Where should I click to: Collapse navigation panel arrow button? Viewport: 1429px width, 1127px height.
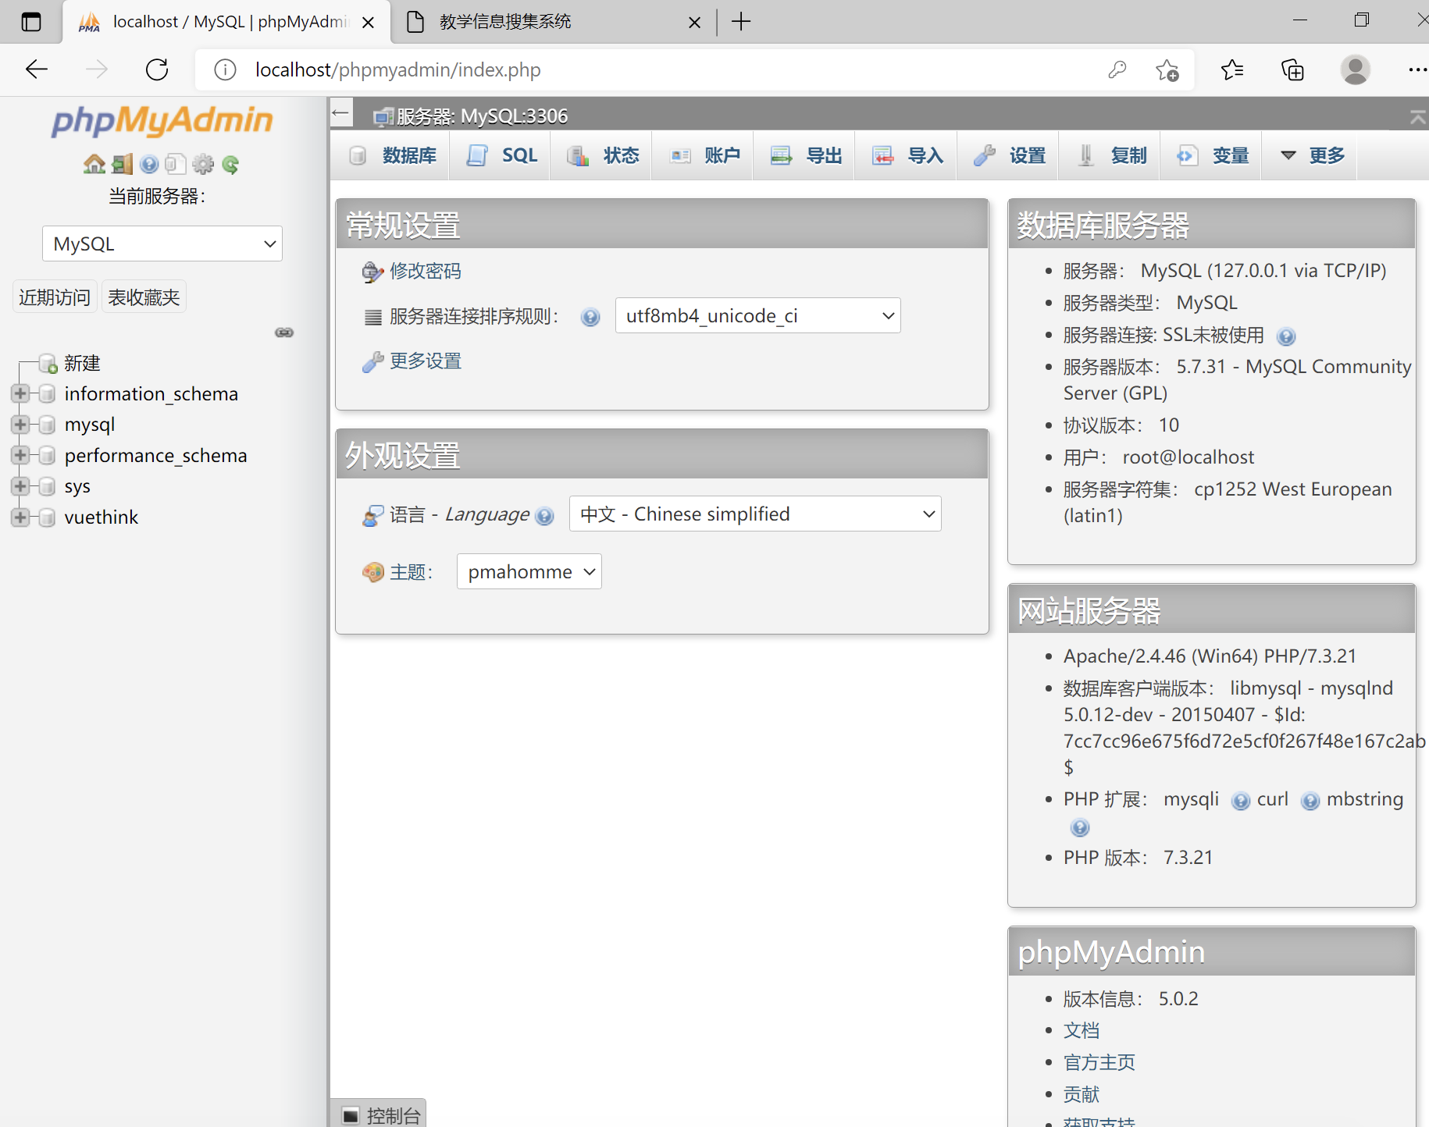(340, 114)
